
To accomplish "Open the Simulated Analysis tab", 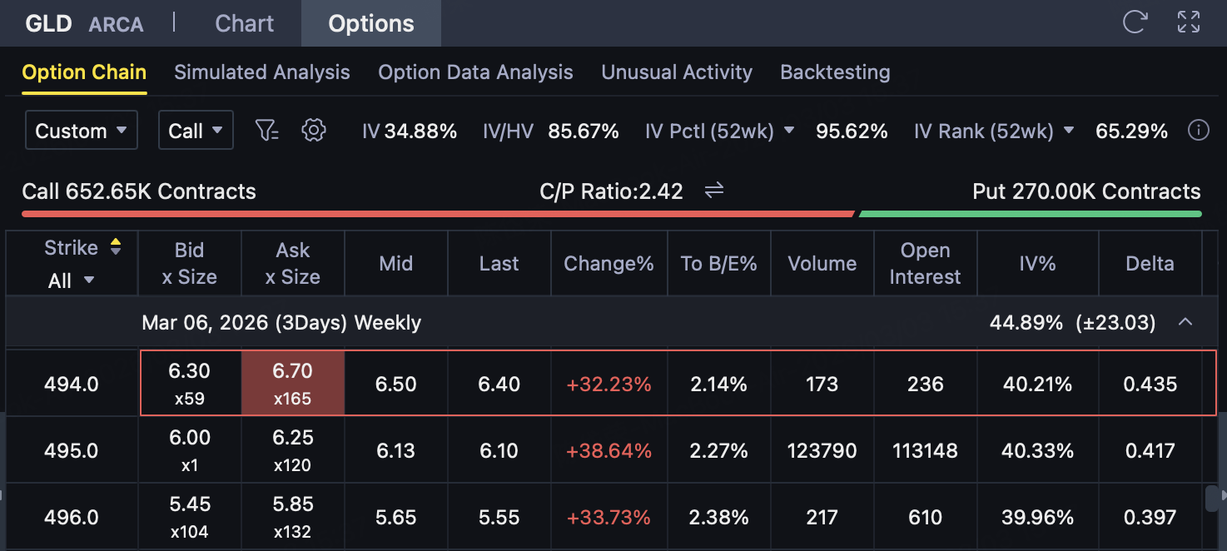I will 261,72.
